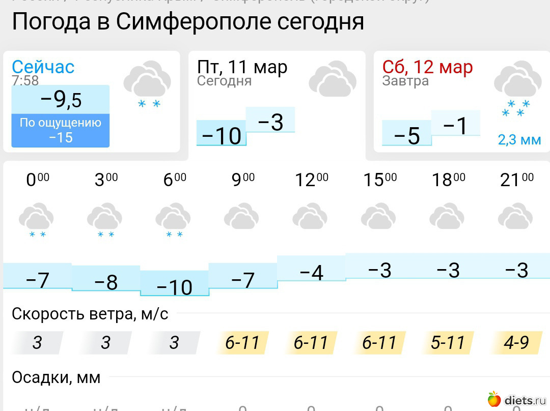Click the snow cloud icon under 3:00
550x411 pixels.
click(105, 220)
